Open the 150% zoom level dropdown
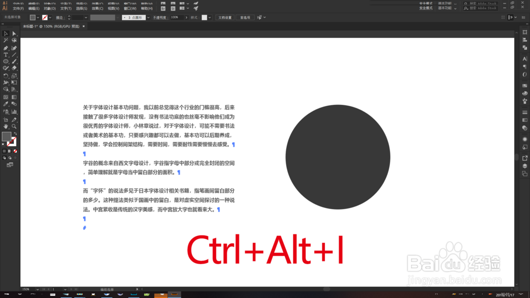 [37, 289]
